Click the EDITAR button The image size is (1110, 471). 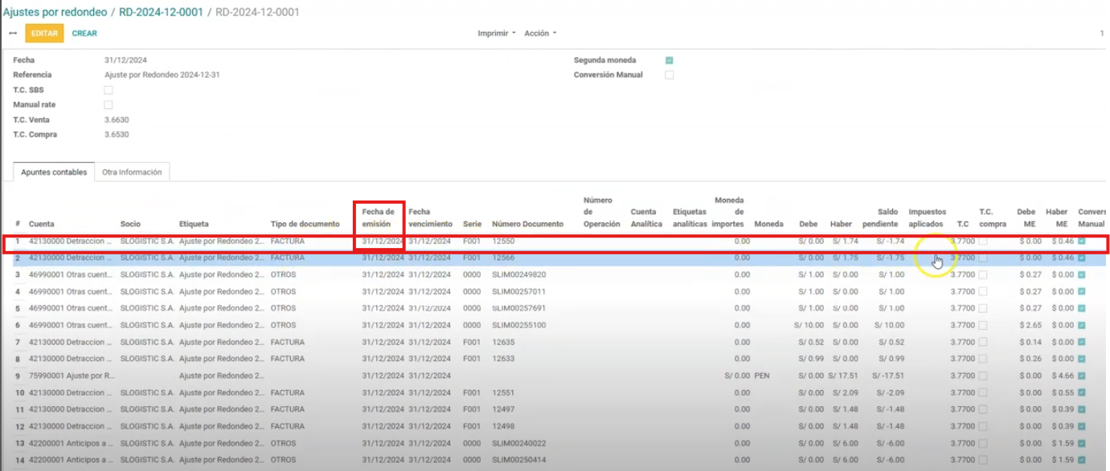[x=44, y=34]
